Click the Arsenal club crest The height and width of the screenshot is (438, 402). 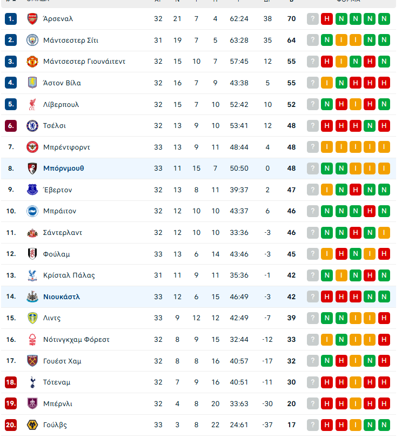[32, 19]
